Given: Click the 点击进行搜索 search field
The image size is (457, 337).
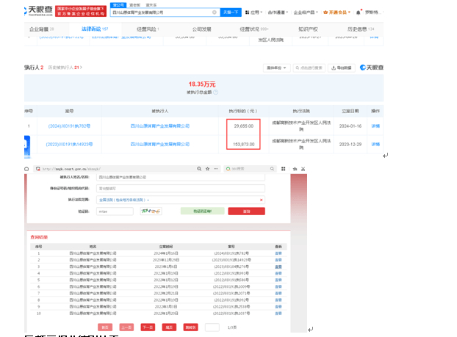Looking at the screenshot, I should [309, 68].
